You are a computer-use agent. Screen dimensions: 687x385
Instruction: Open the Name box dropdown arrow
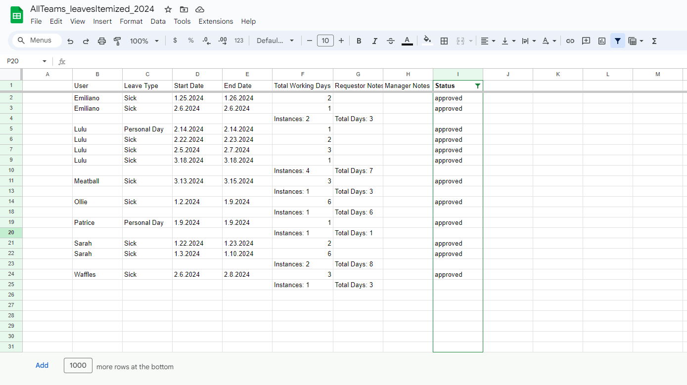(x=45, y=61)
